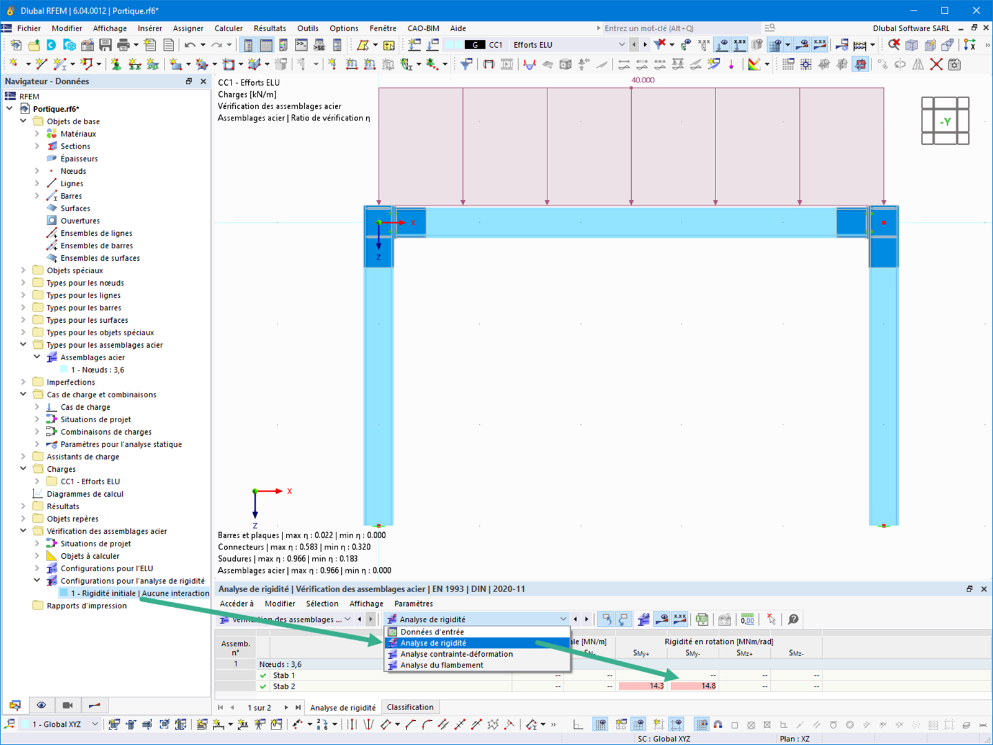Click the Undo arrow icon
Viewport: 993px width, 745px height.
click(x=191, y=45)
